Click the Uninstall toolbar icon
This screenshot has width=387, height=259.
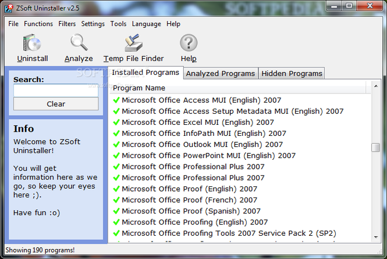(x=32, y=44)
